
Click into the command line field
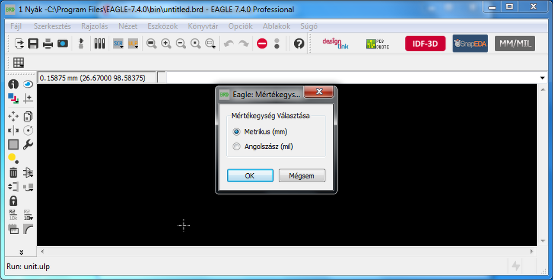[x=352, y=78]
